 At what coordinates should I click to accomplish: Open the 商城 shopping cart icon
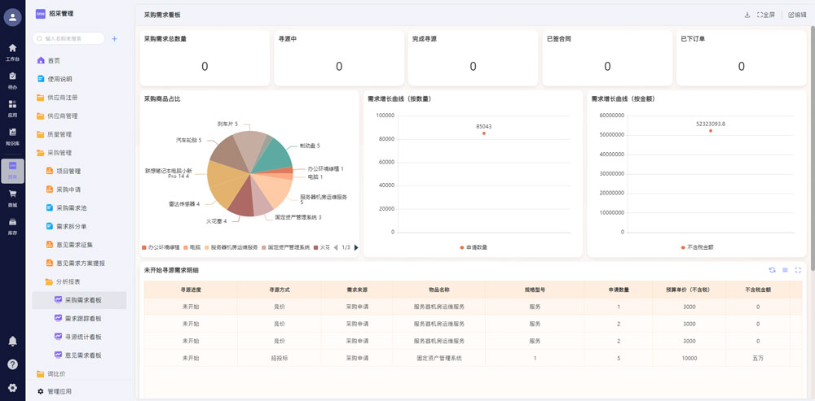pyautogui.click(x=12, y=197)
